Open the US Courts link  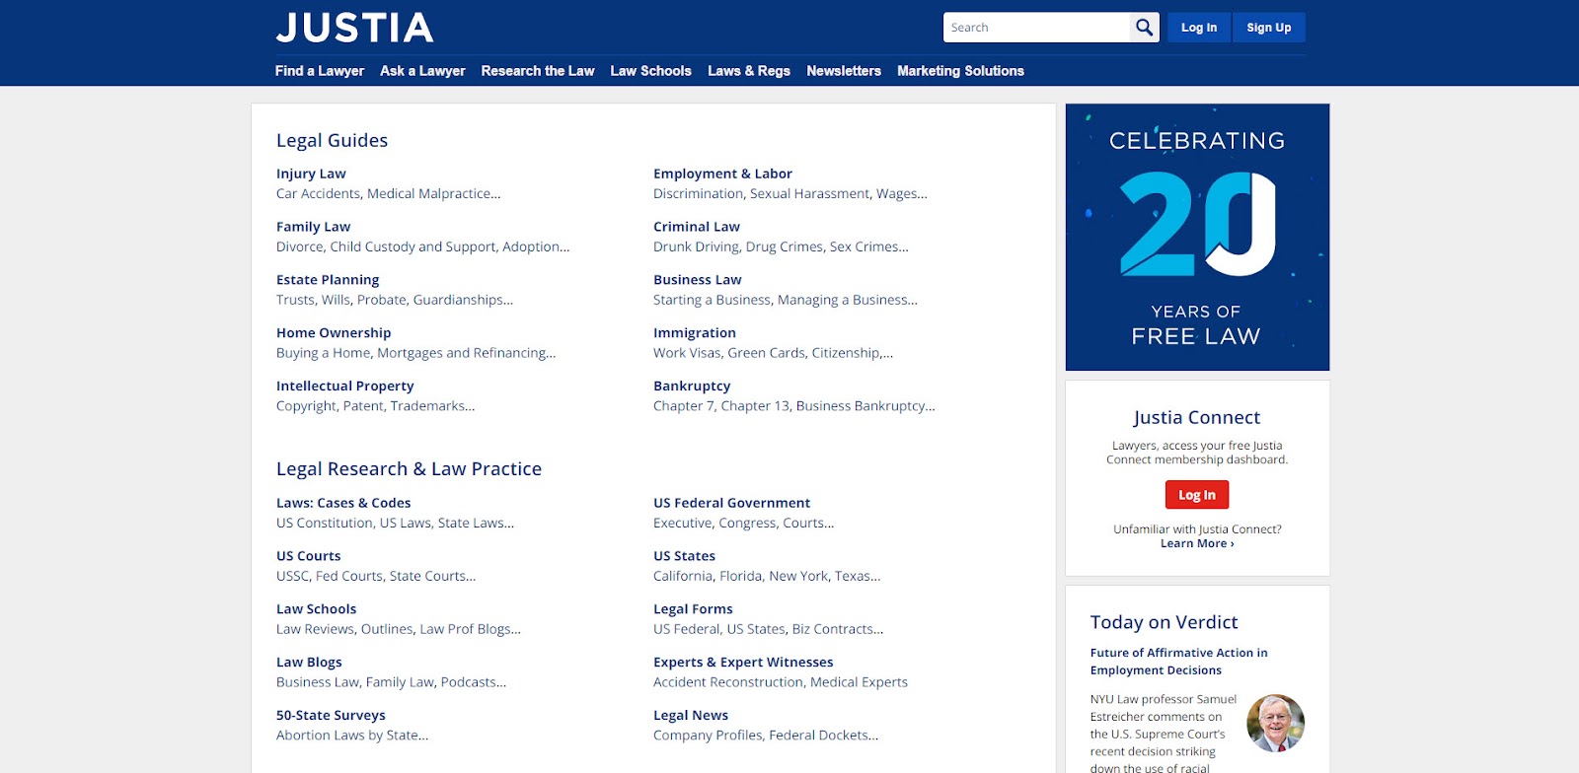(x=308, y=556)
